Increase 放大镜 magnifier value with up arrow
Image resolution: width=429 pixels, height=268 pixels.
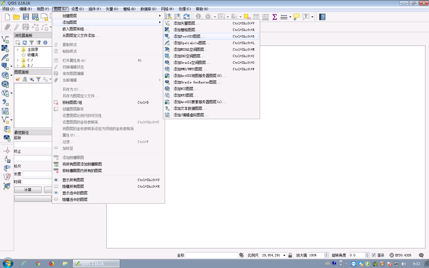[327, 254]
